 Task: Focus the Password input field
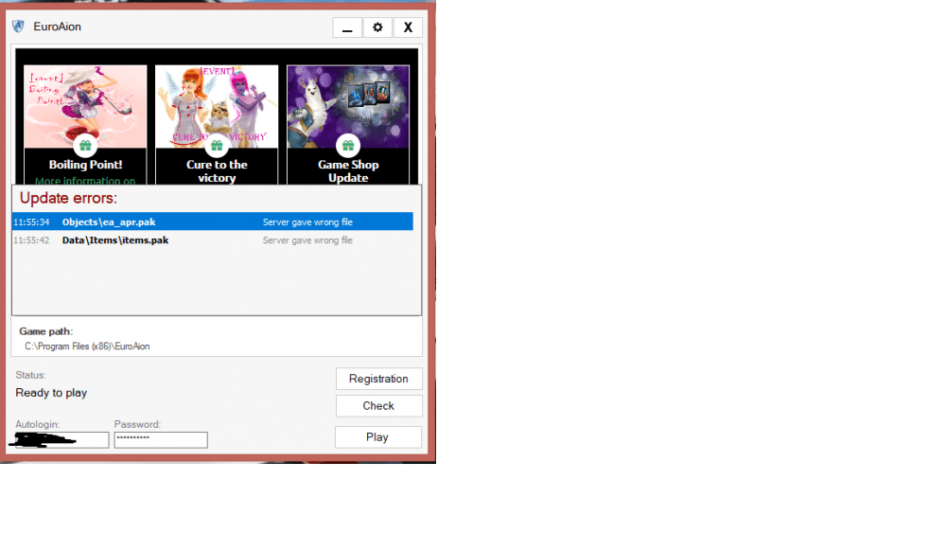tap(160, 440)
